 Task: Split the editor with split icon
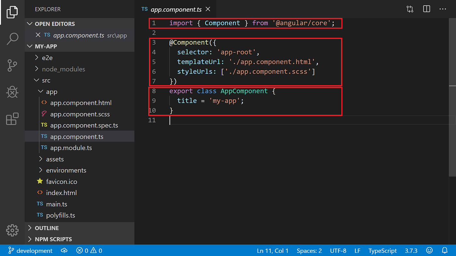[x=426, y=9]
